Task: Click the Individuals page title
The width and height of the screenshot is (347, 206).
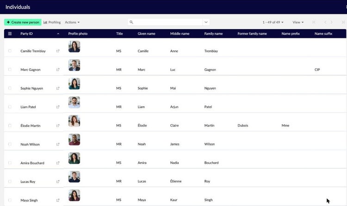Action: (18, 7)
